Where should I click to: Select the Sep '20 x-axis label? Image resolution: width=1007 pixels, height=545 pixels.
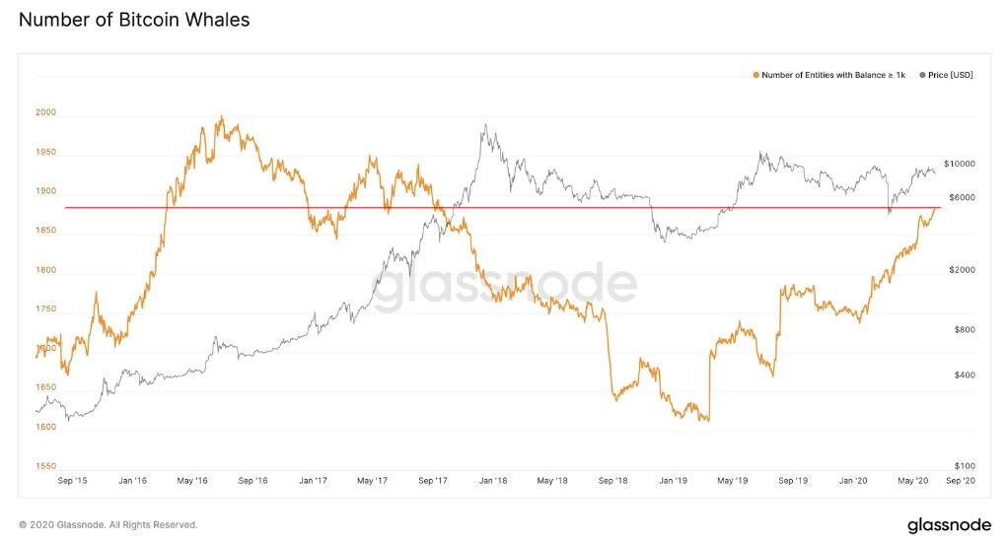pos(960,480)
